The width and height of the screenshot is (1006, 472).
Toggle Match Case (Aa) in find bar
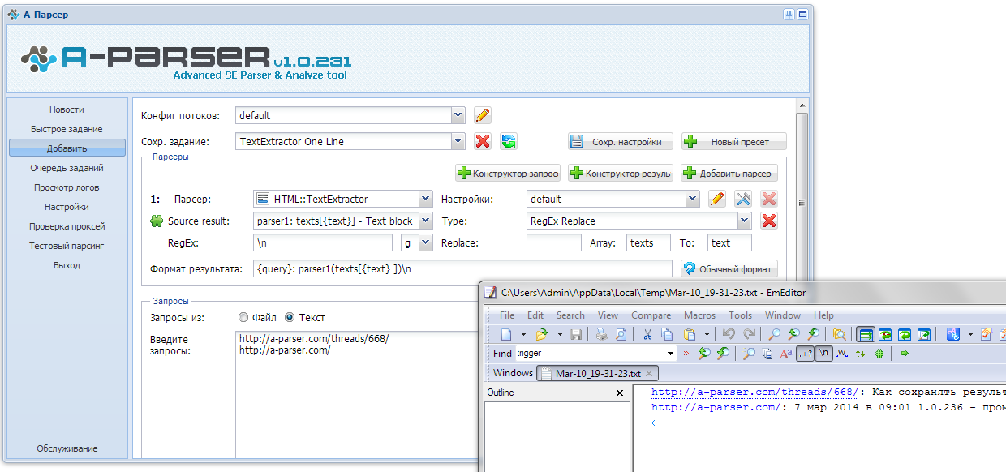[785, 354]
